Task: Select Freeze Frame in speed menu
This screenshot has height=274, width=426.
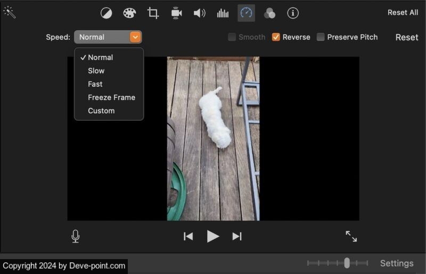Action: point(111,97)
